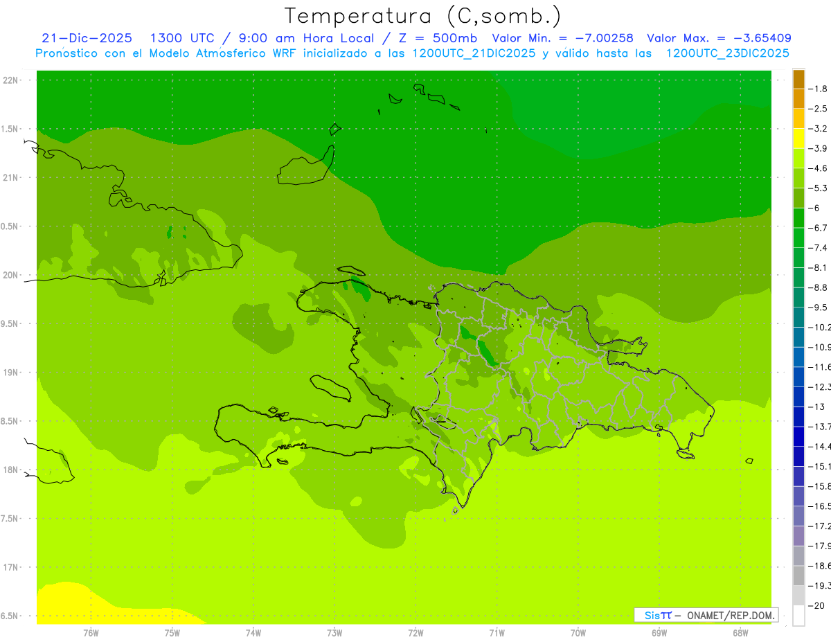Pick the purple swatch between -17.2 and -17.9

798,535
